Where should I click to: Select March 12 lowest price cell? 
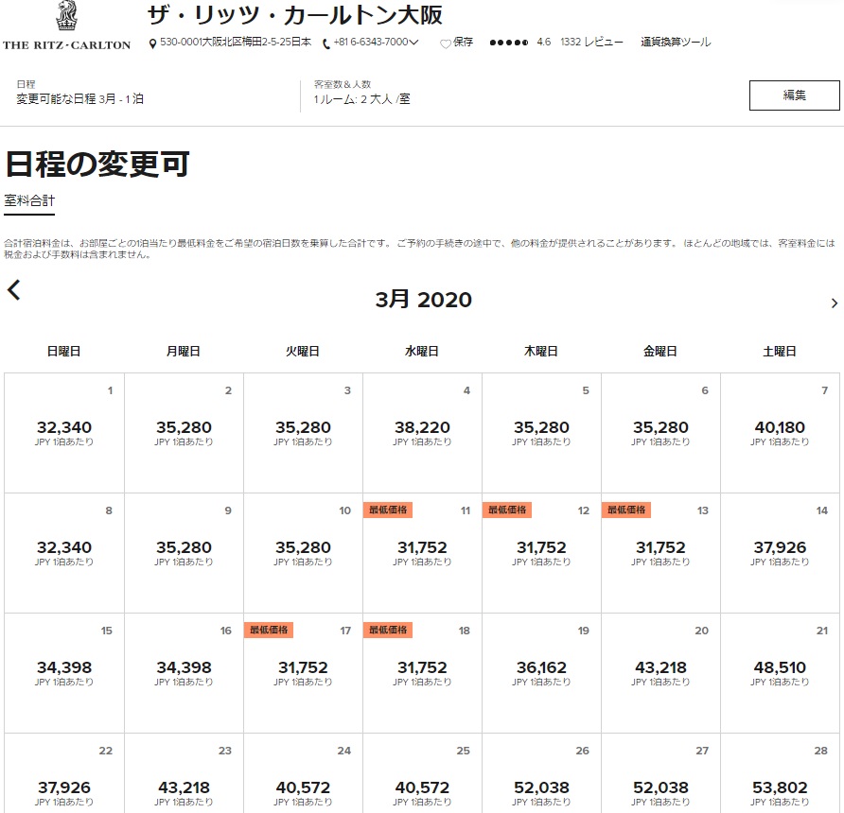(541, 553)
